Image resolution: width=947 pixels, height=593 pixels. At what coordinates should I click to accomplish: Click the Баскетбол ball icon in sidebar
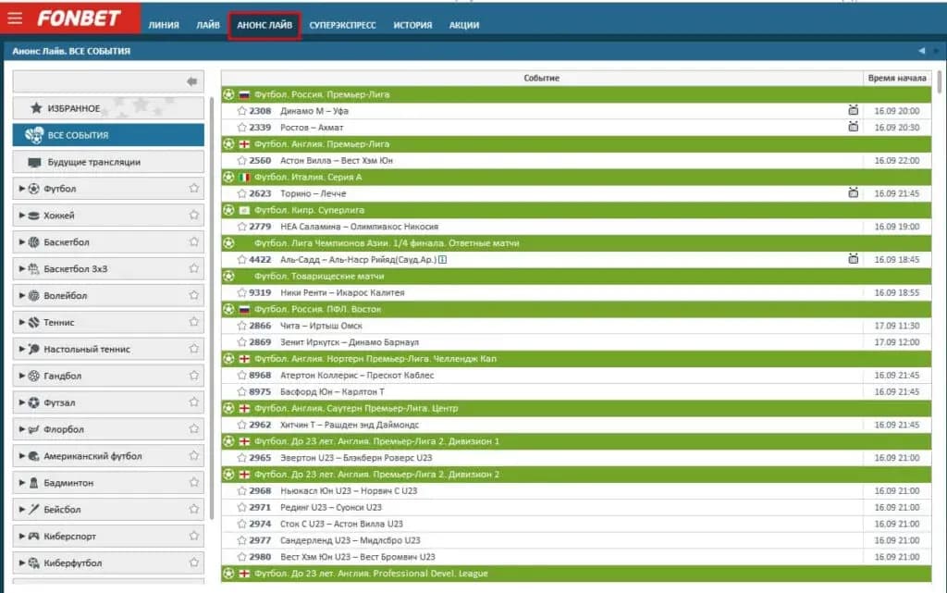[x=34, y=241]
